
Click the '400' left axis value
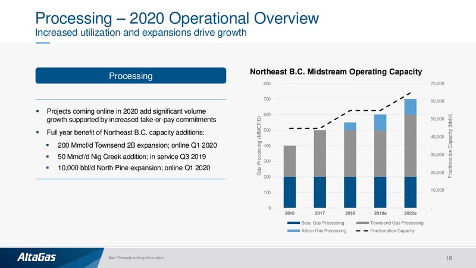click(x=267, y=146)
